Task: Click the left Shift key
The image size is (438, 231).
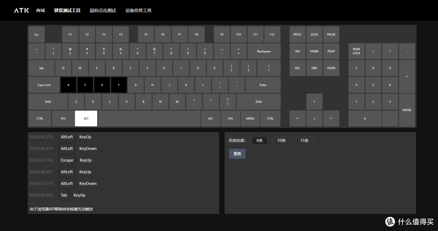Action: point(48,102)
